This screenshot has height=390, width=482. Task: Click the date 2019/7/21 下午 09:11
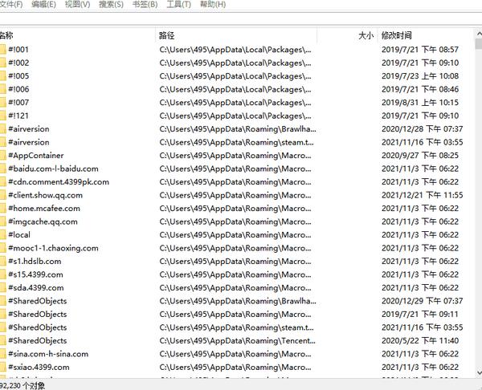[x=420, y=314]
